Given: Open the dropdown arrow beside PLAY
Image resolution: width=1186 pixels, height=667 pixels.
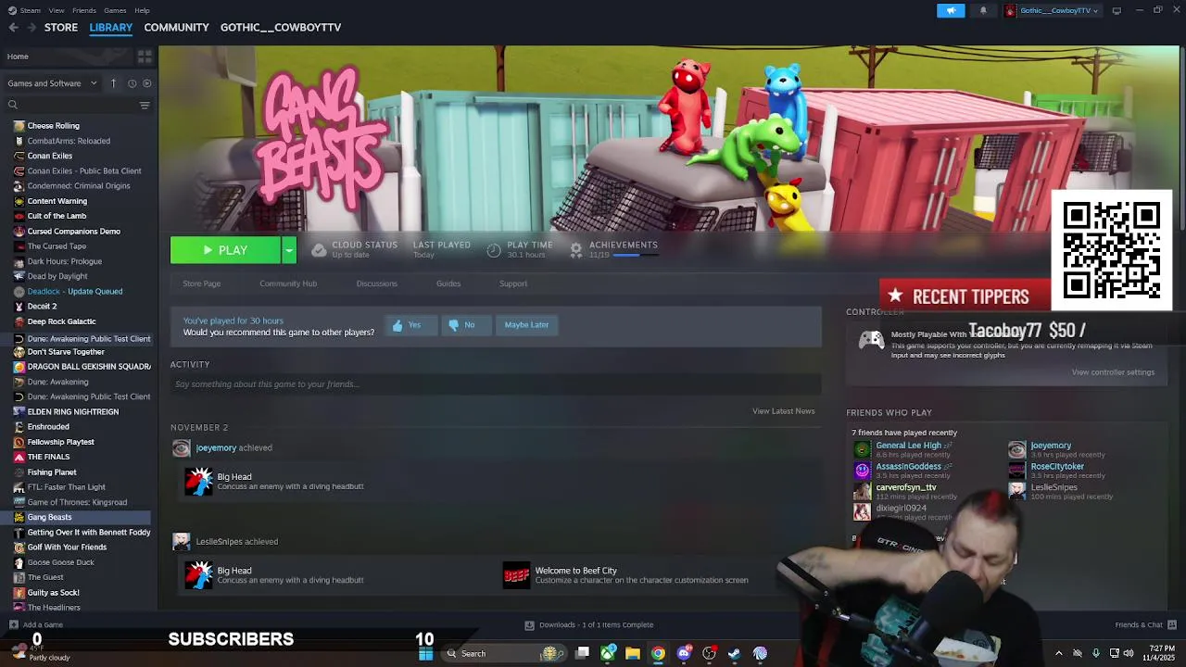Looking at the screenshot, I should pos(289,250).
